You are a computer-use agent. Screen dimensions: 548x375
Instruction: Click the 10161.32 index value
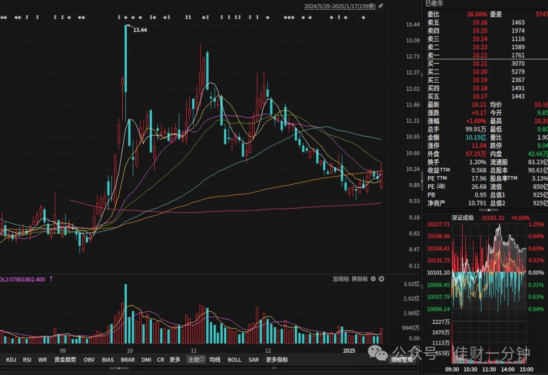493,218
